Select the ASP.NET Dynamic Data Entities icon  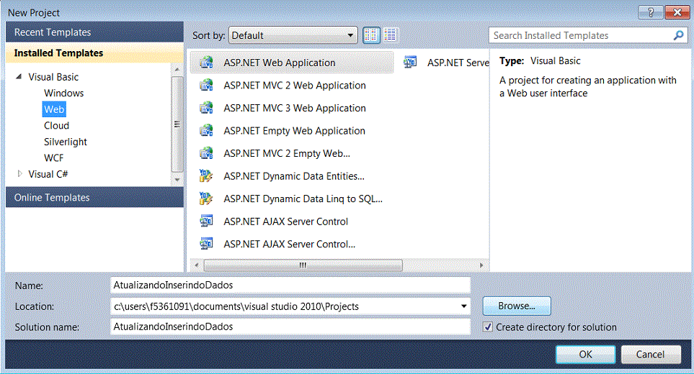tap(207, 176)
